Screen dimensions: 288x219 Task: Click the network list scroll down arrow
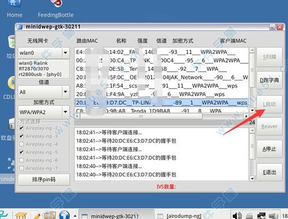click(x=252, y=110)
